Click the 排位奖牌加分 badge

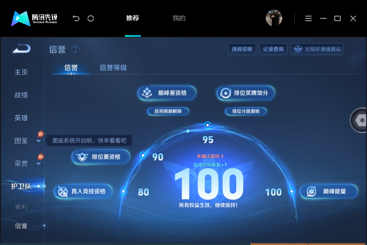(245, 93)
